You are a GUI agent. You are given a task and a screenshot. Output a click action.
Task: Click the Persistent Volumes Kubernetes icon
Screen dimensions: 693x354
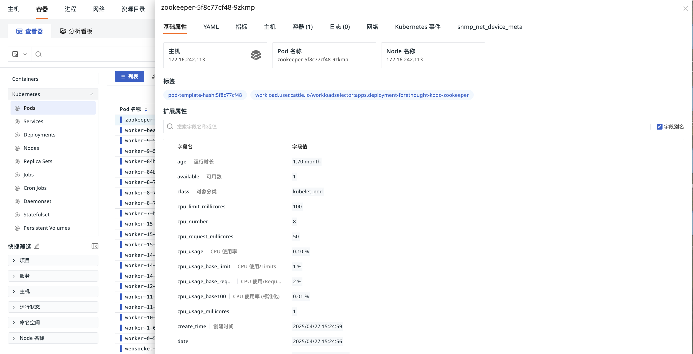pos(17,228)
